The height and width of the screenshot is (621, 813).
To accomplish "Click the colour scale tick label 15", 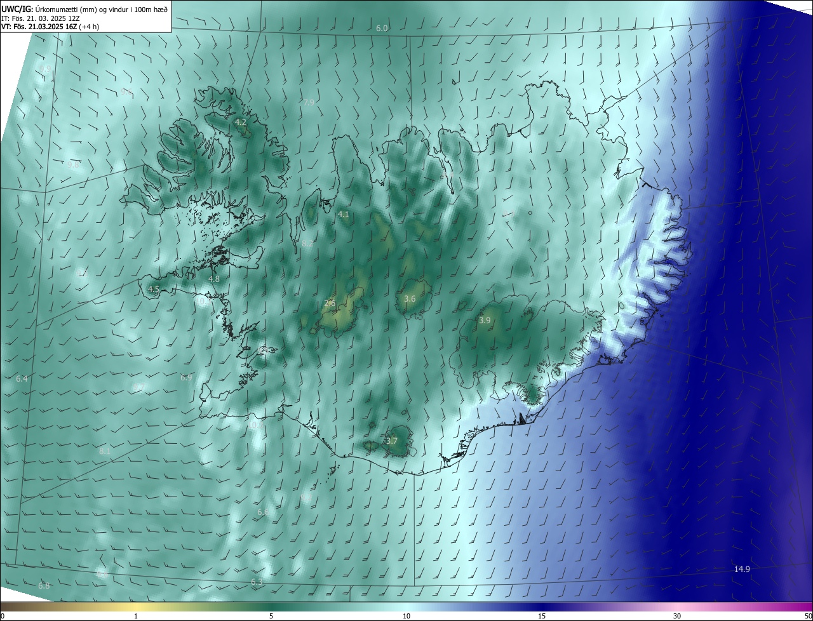I will coord(542,616).
